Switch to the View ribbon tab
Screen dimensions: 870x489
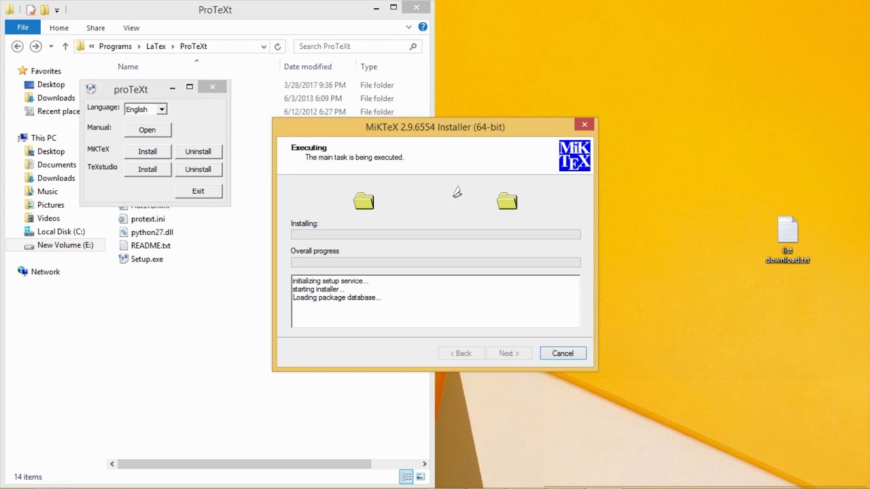coord(131,28)
